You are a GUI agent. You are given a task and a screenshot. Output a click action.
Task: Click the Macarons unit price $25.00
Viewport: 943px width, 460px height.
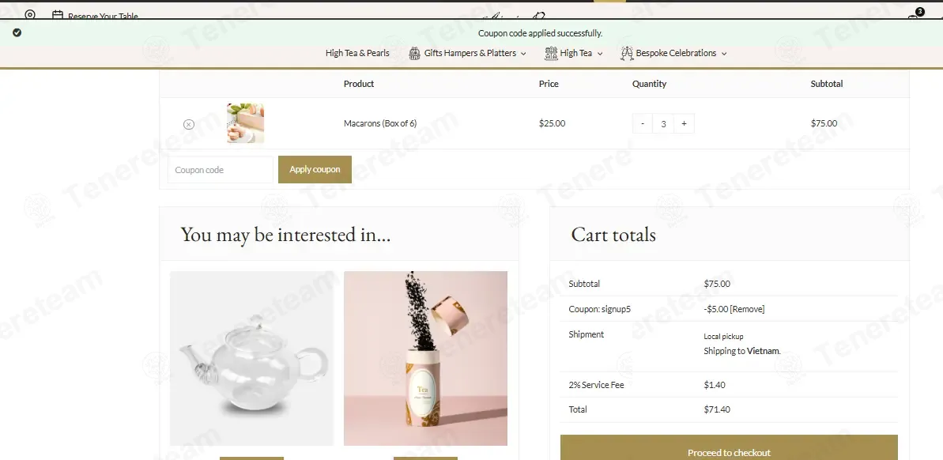[552, 123]
